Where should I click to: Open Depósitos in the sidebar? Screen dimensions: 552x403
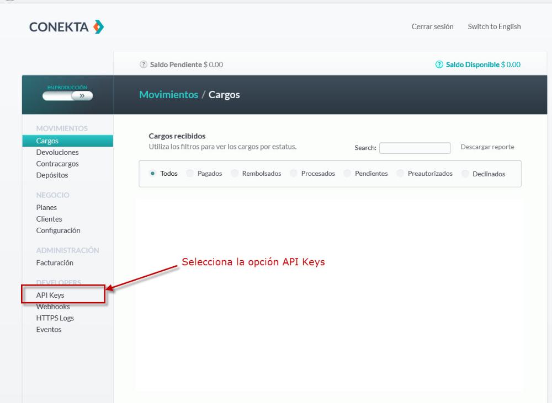[52, 175]
